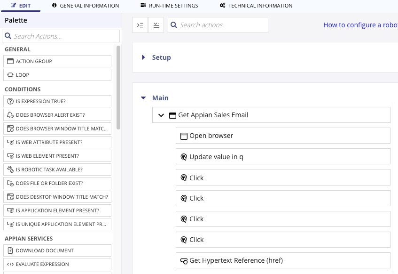The width and height of the screenshot is (398, 274).
Task: Collapse the Main section
Action: point(144,98)
